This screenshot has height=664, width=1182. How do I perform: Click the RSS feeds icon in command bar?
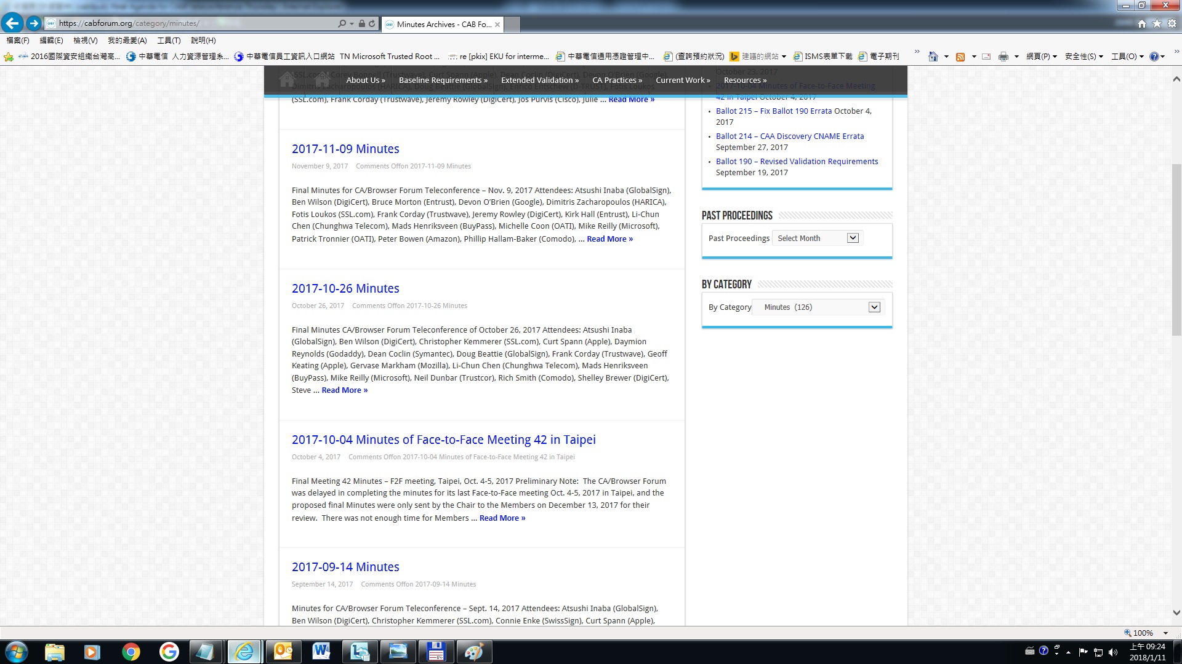coord(960,57)
